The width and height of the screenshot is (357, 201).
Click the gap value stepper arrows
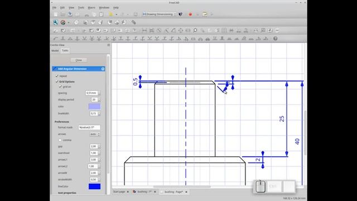click(99, 146)
